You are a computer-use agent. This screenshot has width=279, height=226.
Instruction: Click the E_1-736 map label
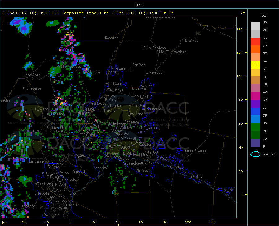192,40
